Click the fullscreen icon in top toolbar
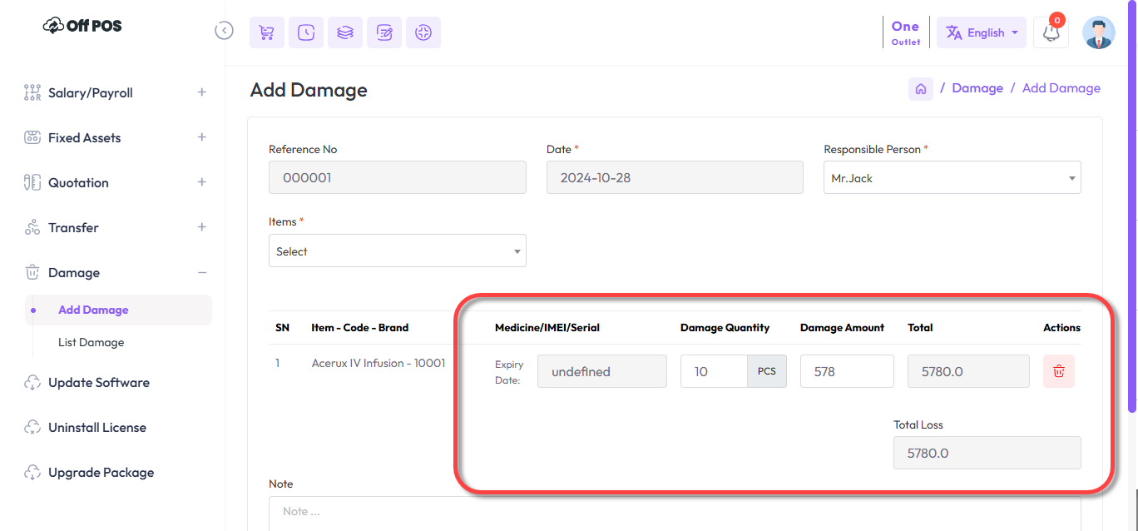The width and height of the screenshot is (1138, 531). click(x=423, y=32)
